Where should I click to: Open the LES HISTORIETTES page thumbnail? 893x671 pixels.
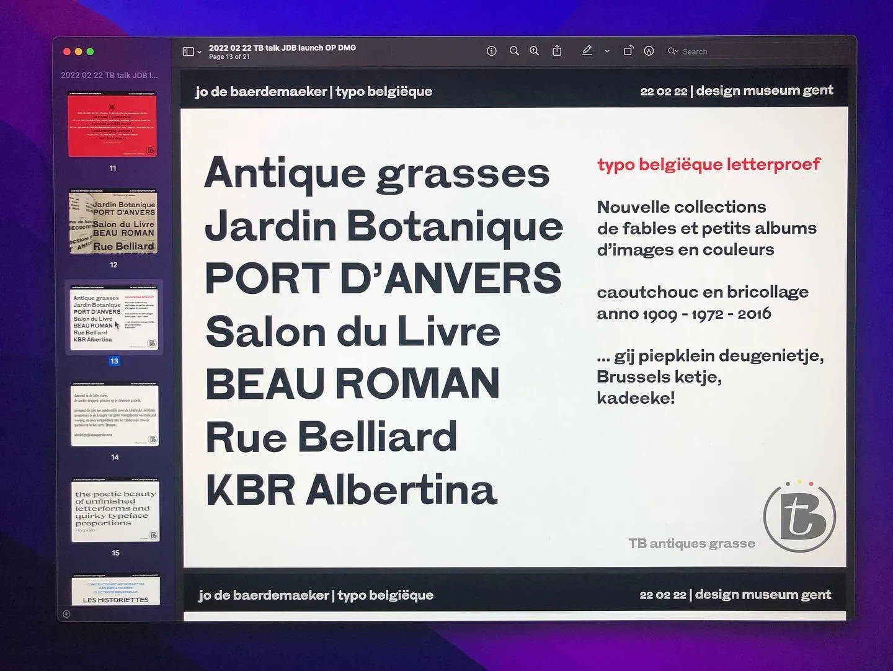click(115, 591)
